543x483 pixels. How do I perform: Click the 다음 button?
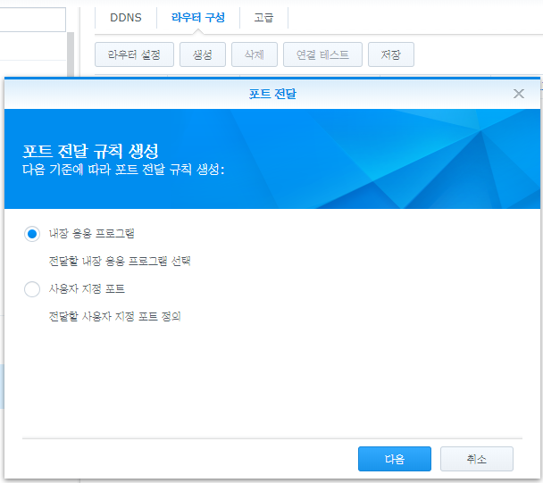395,459
